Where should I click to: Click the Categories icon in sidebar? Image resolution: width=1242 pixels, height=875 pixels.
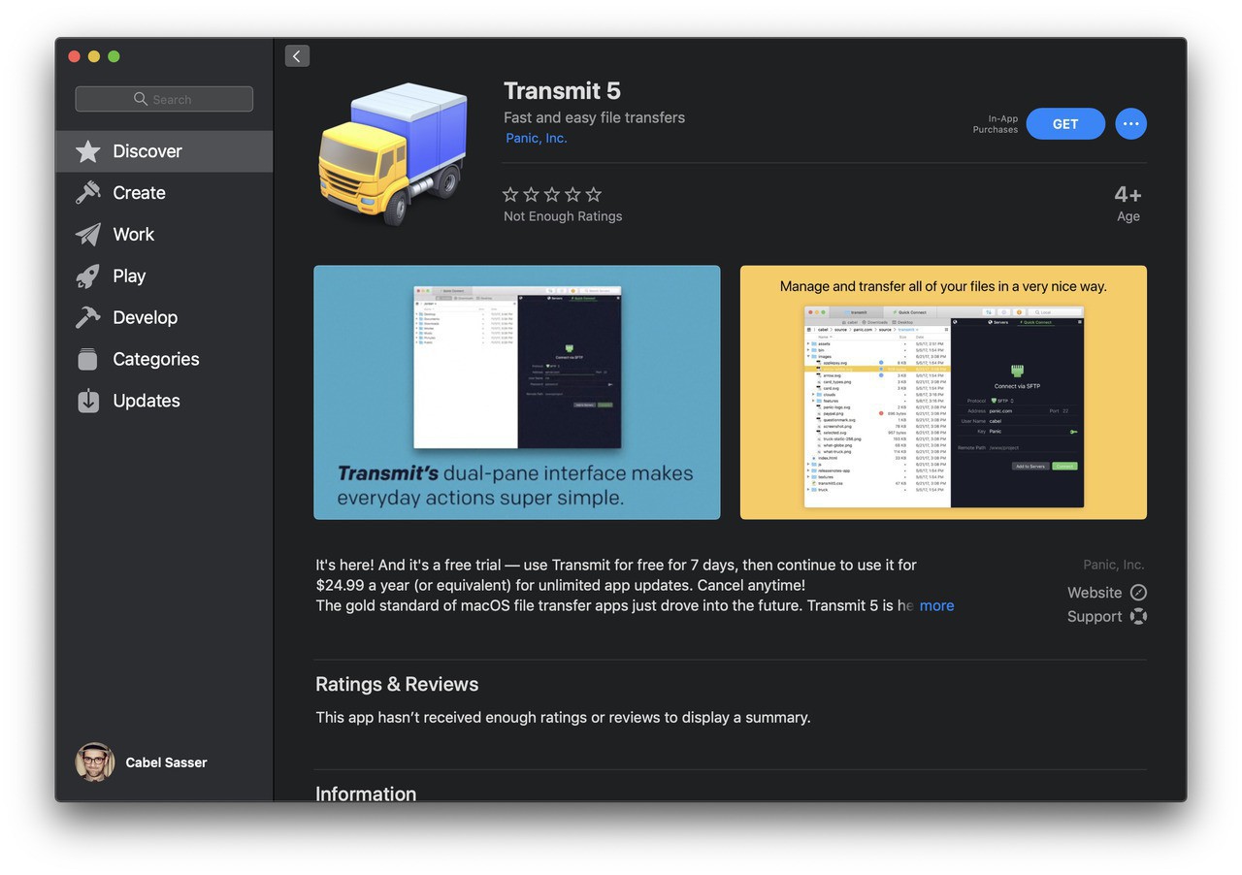click(x=88, y=359)
